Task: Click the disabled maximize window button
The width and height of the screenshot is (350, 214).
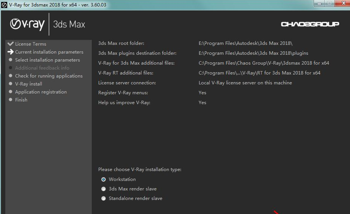Action: [x=330, y=3]
